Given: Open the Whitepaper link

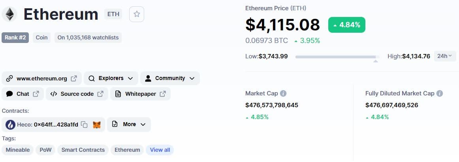Looking at the screenshot, I should coord(140,94).
